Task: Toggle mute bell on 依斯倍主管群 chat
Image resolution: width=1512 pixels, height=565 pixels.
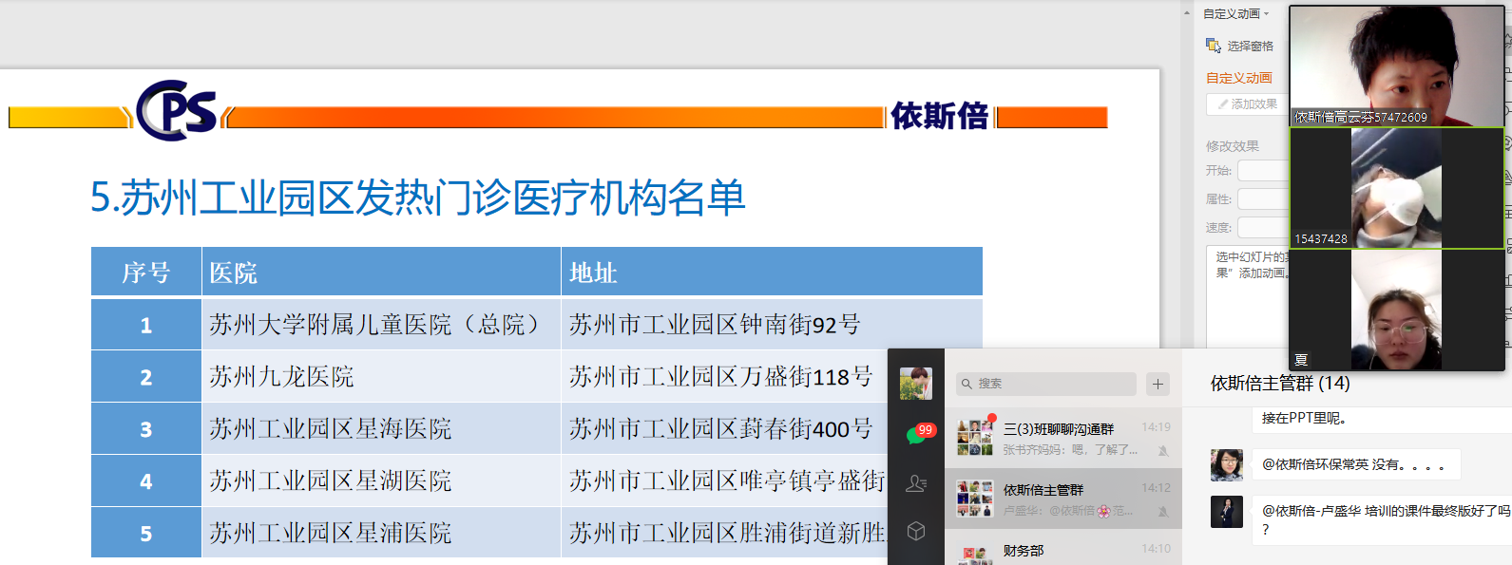Action: [1163, 511]
